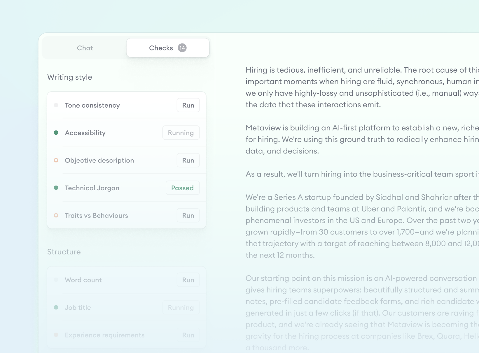The width and height of the screenshot is (479, 353).
Task: Click the 14 count badge on Checks
Action: click(x=182, y=48)
